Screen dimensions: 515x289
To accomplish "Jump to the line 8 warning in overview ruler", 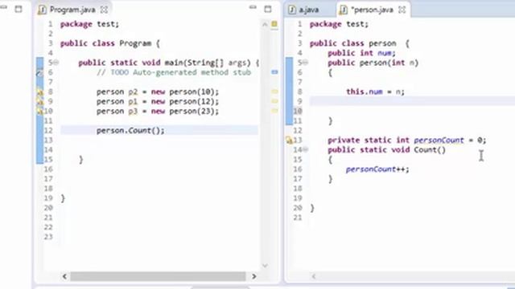I will pyautogui.click(x=274, y=92).
